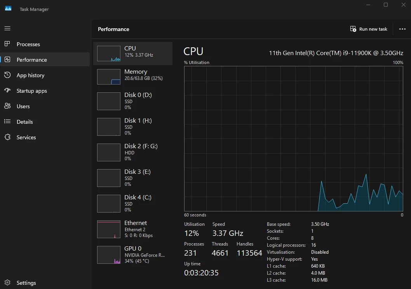Open Settings in the sidebar
Image resolution: width=411 pixels, height=289 pixels.
[x=26, y=283]
